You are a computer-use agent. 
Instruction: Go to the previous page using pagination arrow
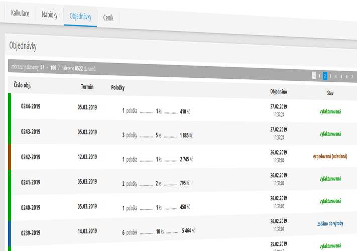click(314, 76)
